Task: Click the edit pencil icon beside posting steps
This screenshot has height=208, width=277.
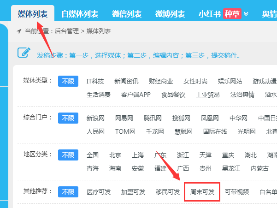Action: click(x=24, y=53)
